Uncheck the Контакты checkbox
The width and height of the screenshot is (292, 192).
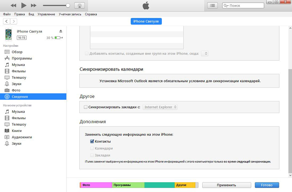click(x=92, y=141)
